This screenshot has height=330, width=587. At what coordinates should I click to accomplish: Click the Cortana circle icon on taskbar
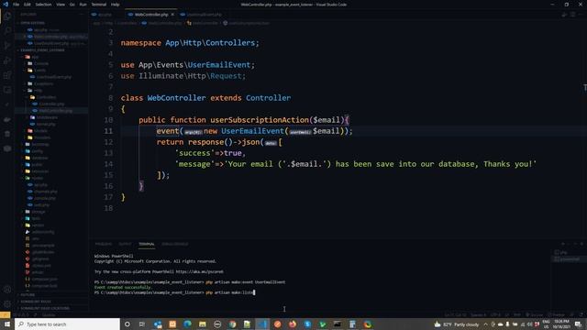pyautogui.click(x=127, y=324)
